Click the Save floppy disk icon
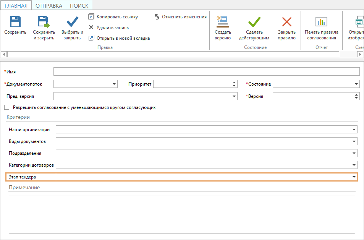364x240 pixels. [x=15, y=22]
